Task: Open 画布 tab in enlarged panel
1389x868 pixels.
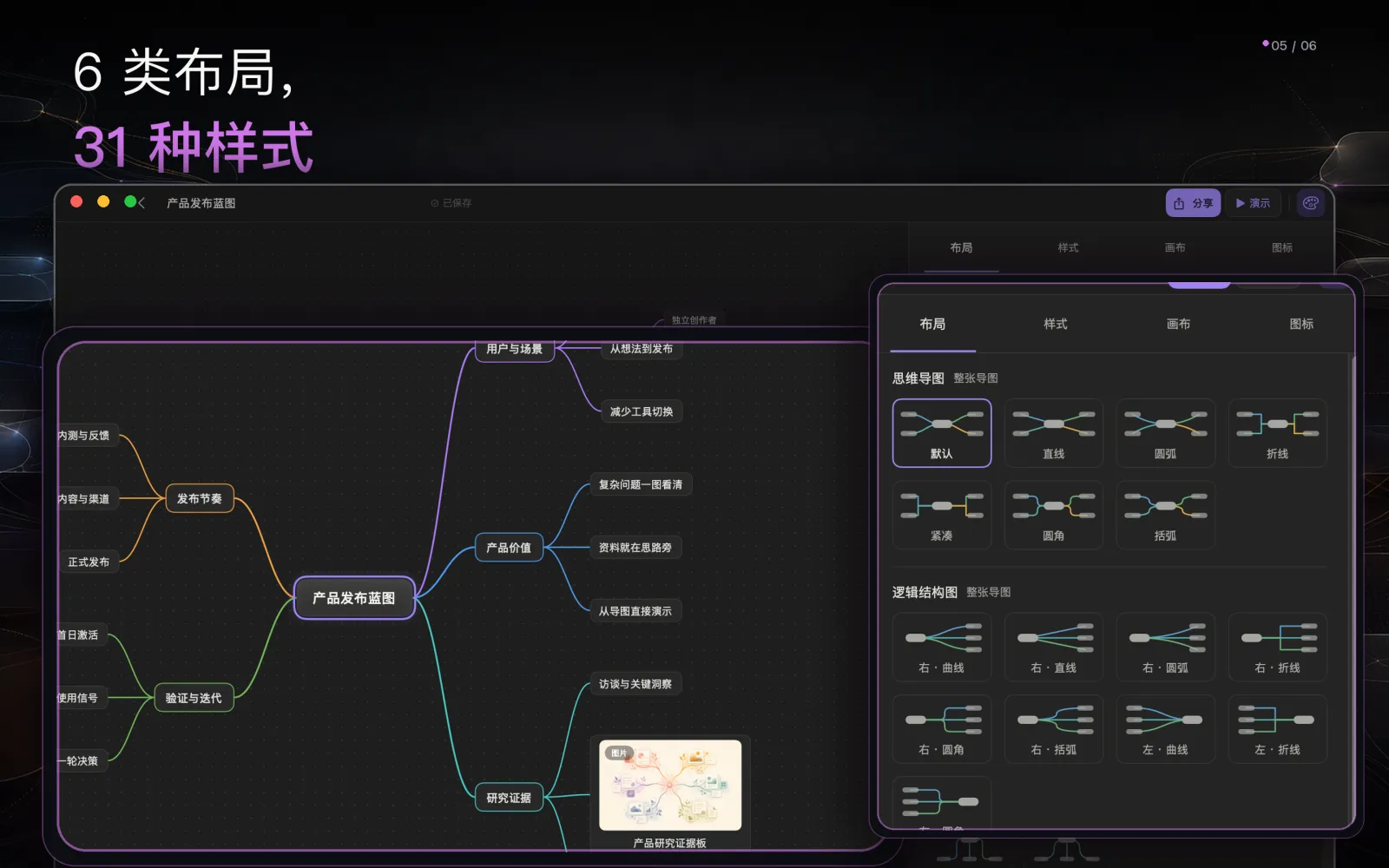Action: pyautogui.click(x=1178, y=324)
